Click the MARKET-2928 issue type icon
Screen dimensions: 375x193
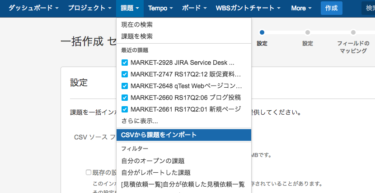(125, 63)
